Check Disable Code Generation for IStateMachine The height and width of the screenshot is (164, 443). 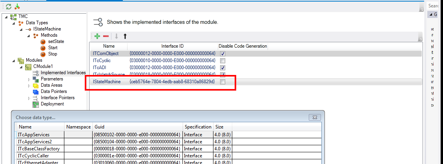[222, 82]
